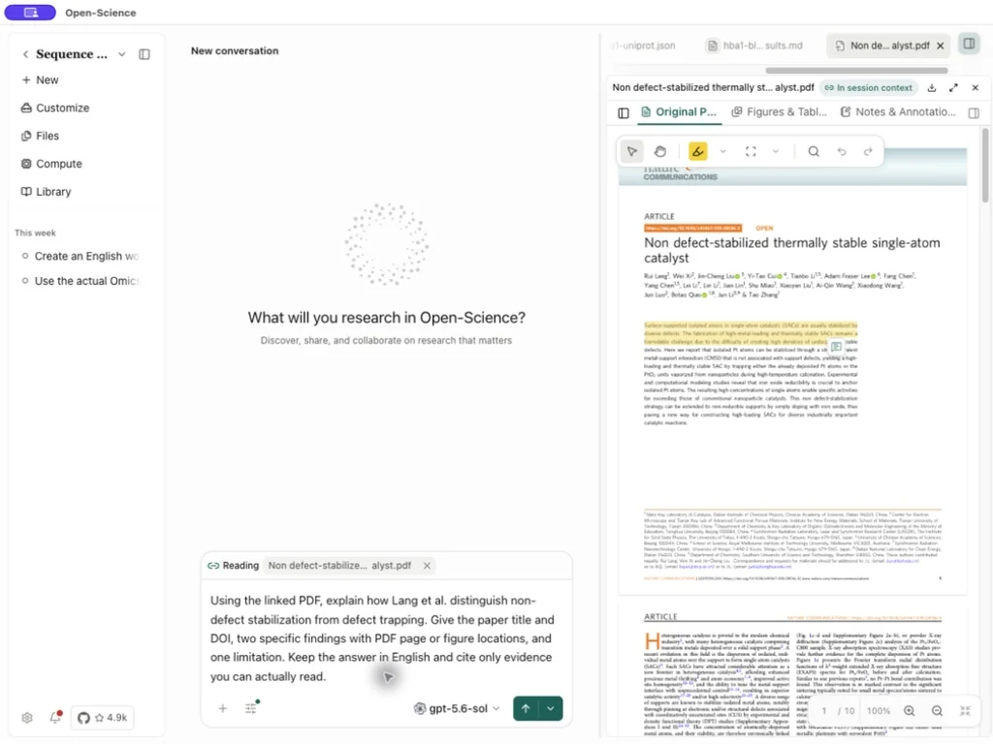Viewport: 993px width, 744px height.
Task: Toggle the viewer's right side panel icon
Action: [974, 113]
